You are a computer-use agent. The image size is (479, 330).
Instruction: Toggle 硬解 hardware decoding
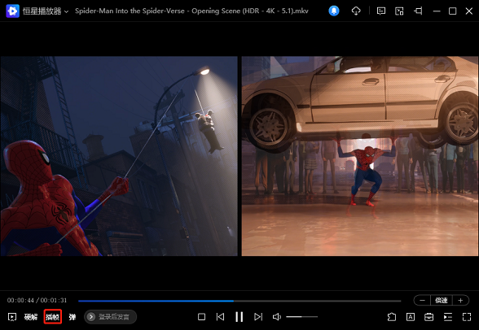pos(31,317)
